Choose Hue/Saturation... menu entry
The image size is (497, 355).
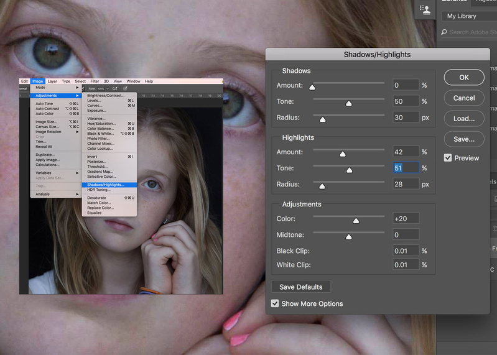pos(109,124)
